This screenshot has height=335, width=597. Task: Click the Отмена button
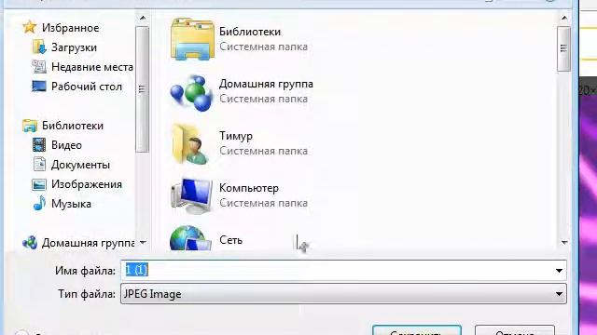515,330
